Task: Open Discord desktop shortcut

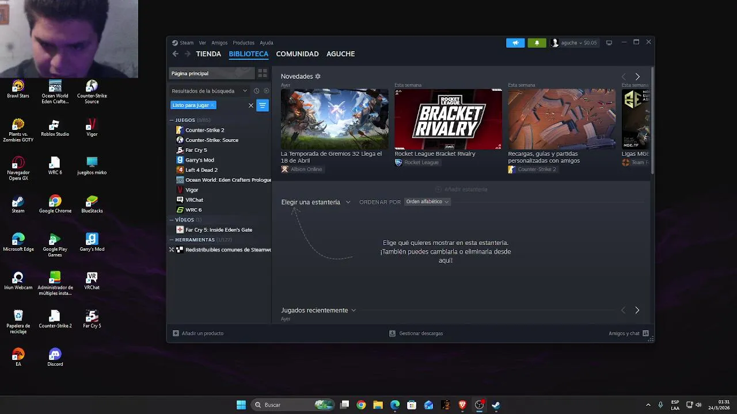Action: (55, 357)
